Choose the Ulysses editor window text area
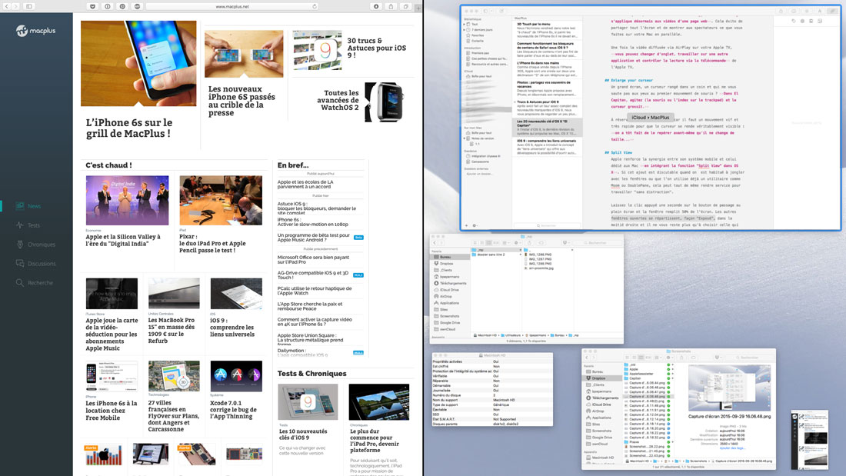The width and height of the screenshot is (846, 476). point(677,121)
